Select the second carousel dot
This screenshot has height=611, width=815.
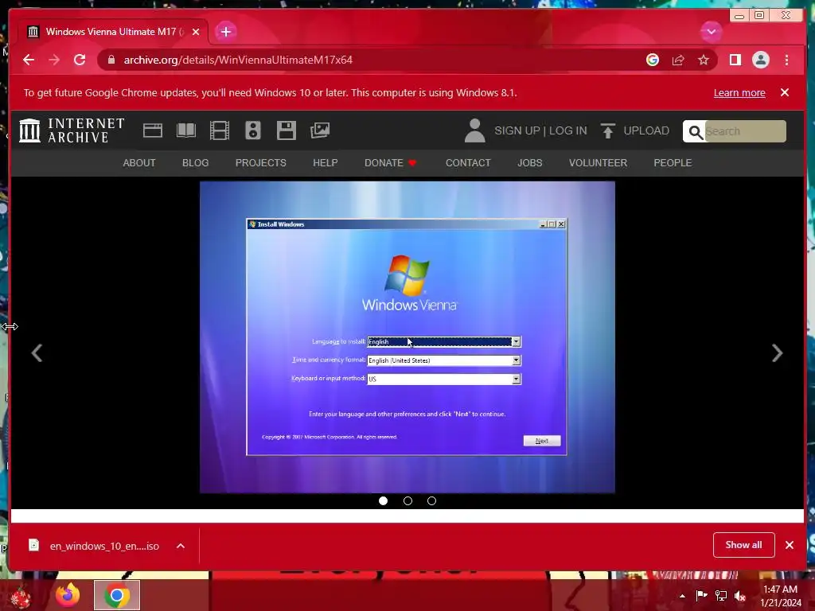coord(407,501)
